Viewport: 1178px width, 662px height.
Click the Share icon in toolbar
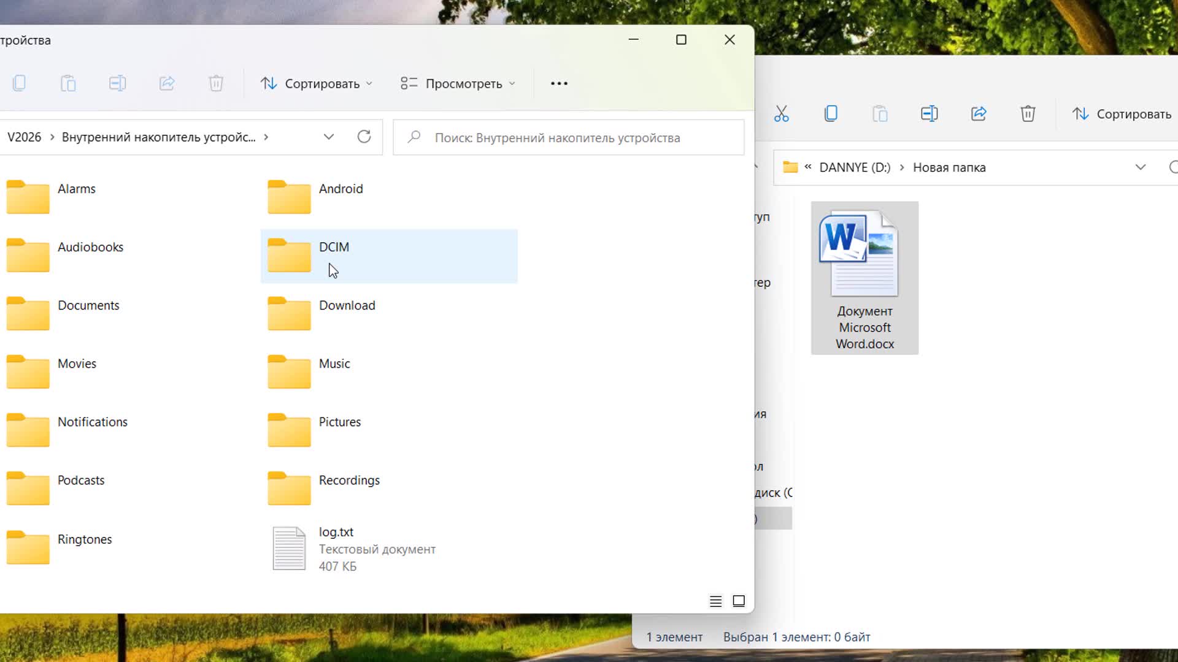pyautogui.click(x=167, y=83)
